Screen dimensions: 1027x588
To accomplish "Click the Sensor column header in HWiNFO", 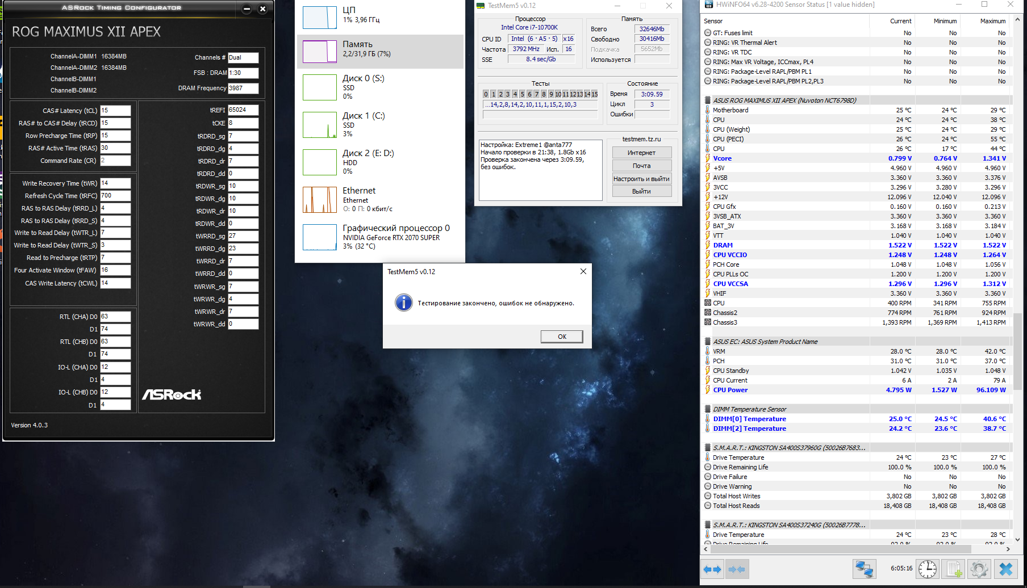I will tap(785, 21).
